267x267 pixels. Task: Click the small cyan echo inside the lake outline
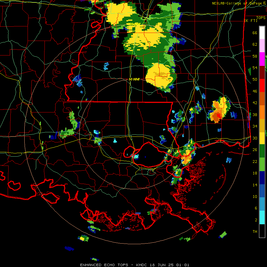pyautogui.click(x=136, y=156)
